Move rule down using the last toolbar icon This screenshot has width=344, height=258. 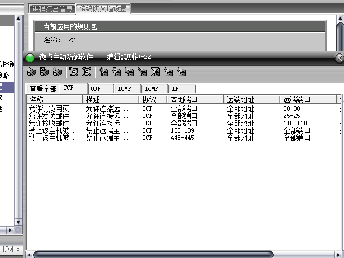pyautogui.click(x=182, y=72)
